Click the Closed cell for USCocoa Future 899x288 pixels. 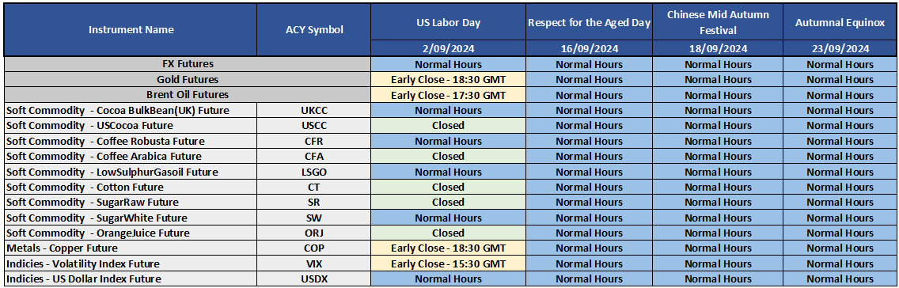[x=449, y=125]
